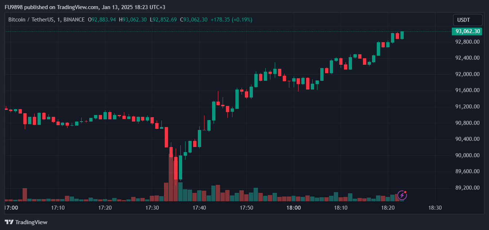Click the open price value O92,883.94
This screenshot has width=489, height=230.
pyautogui.click(x=102, y=20)
